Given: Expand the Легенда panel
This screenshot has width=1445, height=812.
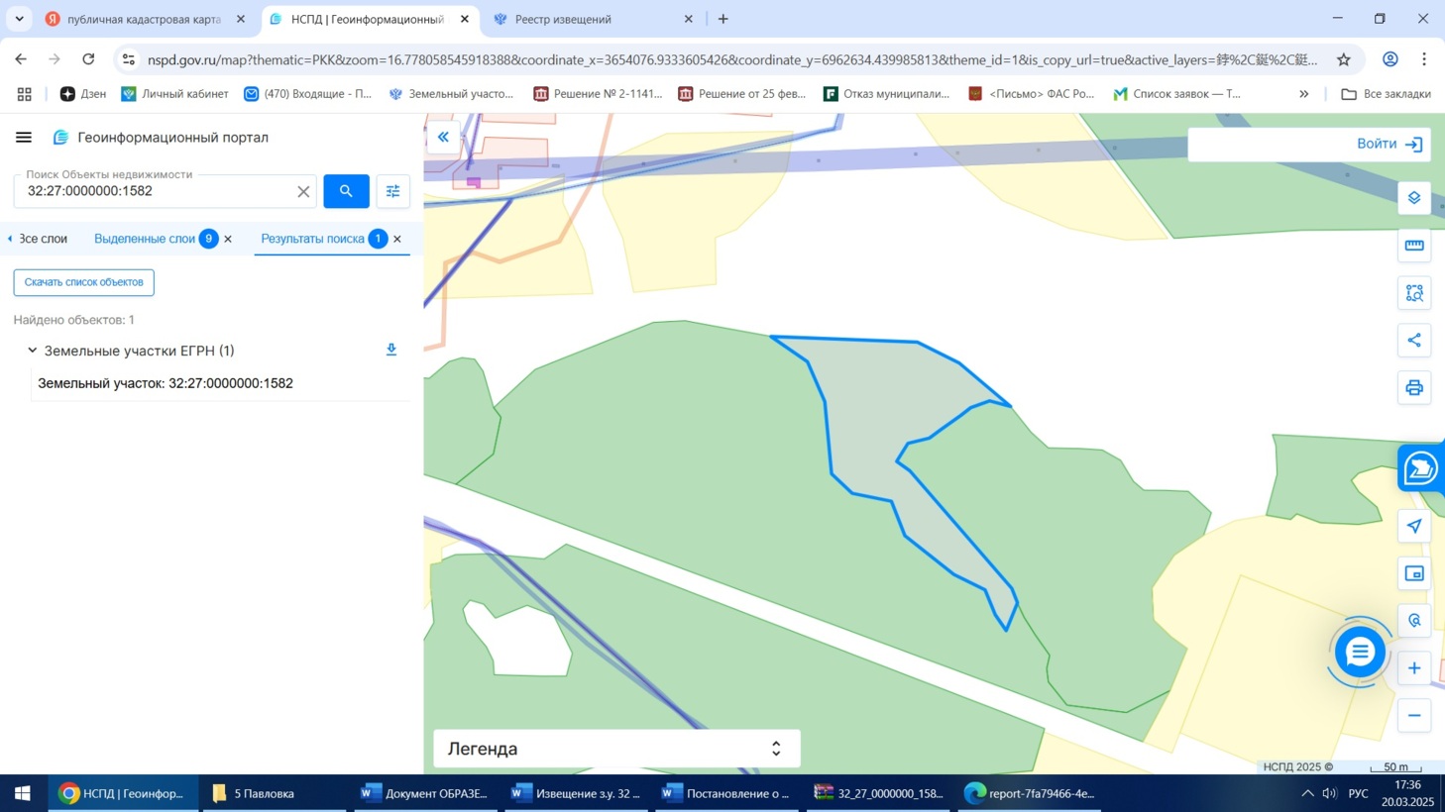Looking at the screenshot, I should 776,749.
